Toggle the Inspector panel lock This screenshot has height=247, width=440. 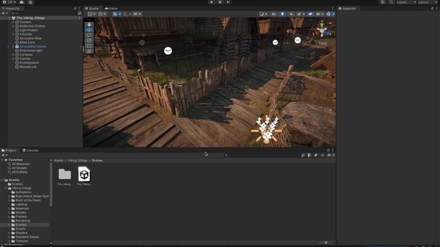pyautogui.click(x=432, y=8)
